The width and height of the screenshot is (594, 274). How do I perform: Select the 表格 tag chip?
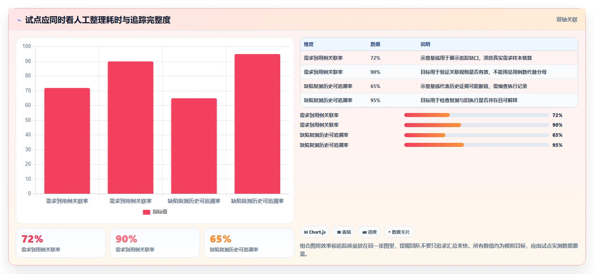point(344,232)
